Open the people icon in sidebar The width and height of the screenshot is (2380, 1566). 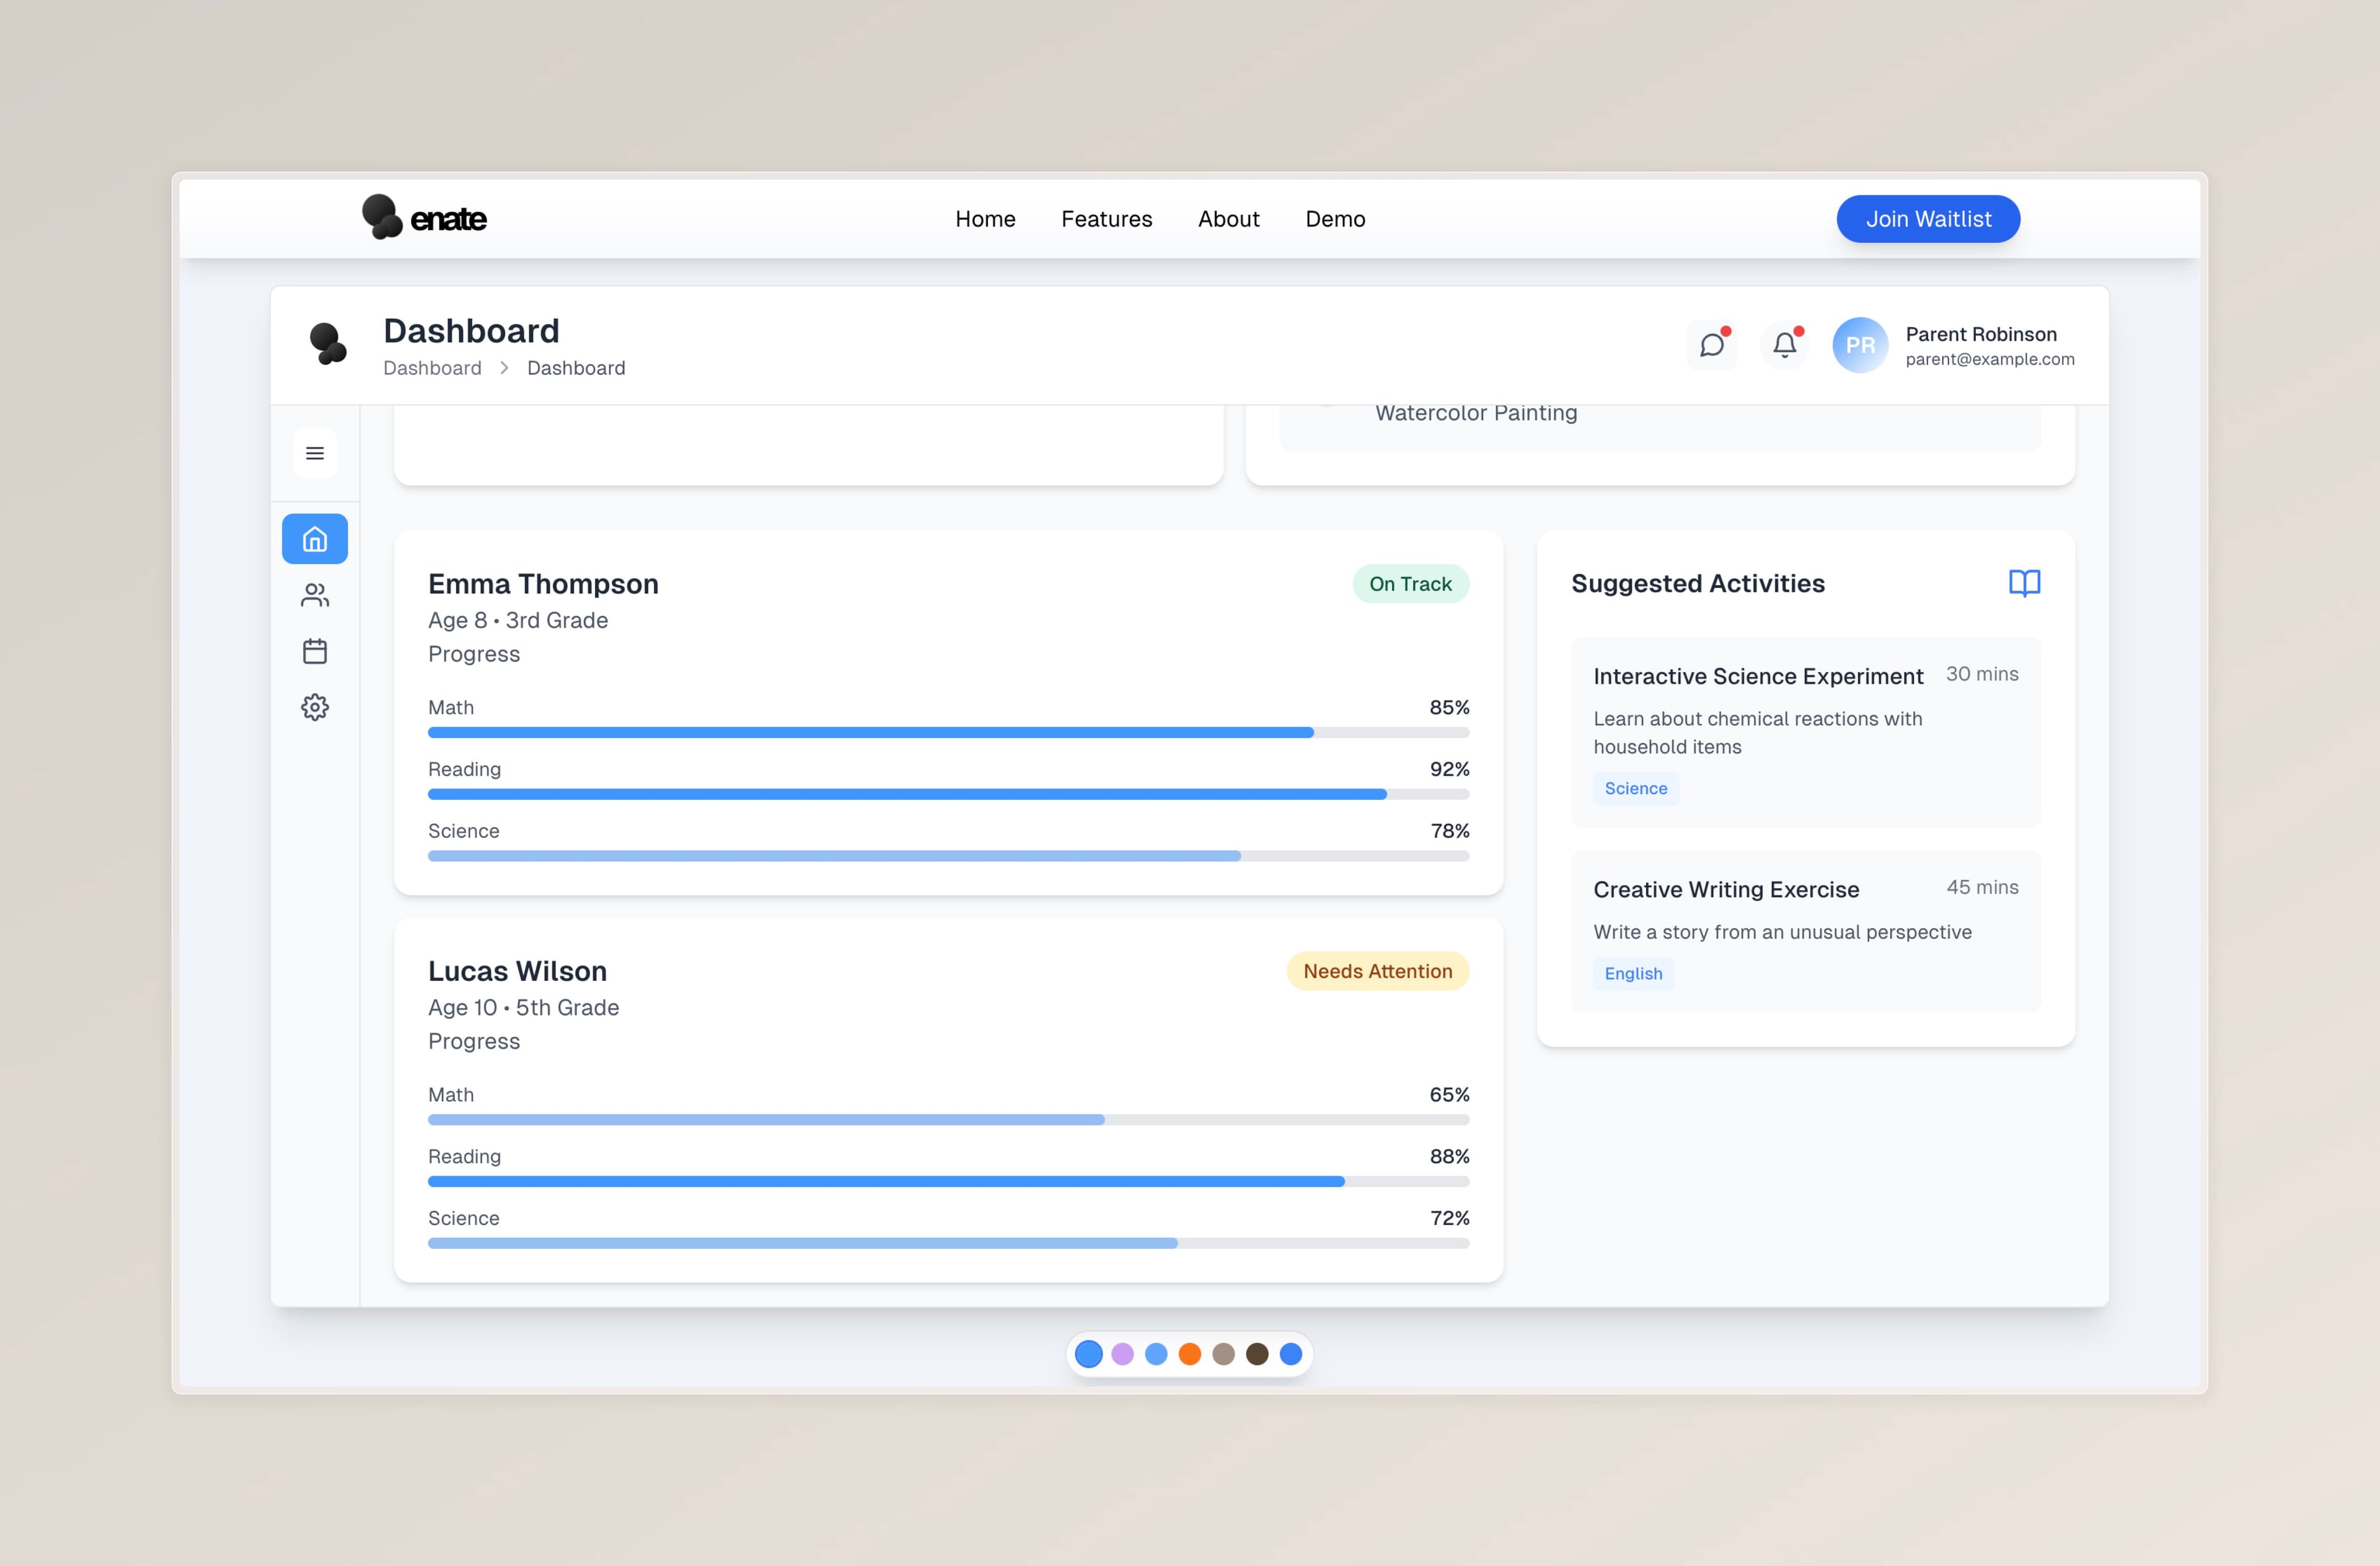[x=315, y=595]
